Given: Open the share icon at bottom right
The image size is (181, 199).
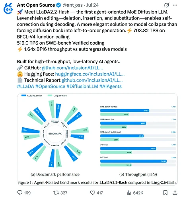Looking at the screenshot, I should pos(175,193).
